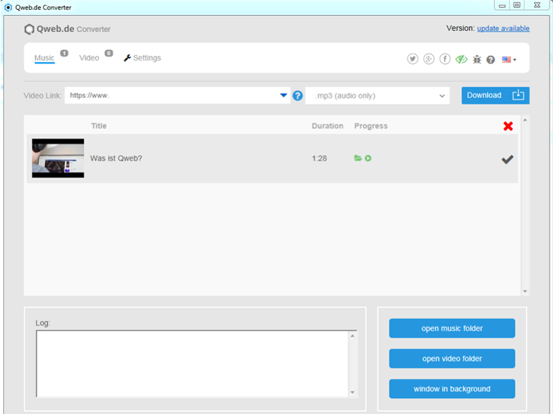
Task: Expand the Video Link history arrow
Action: coord(283,96)
